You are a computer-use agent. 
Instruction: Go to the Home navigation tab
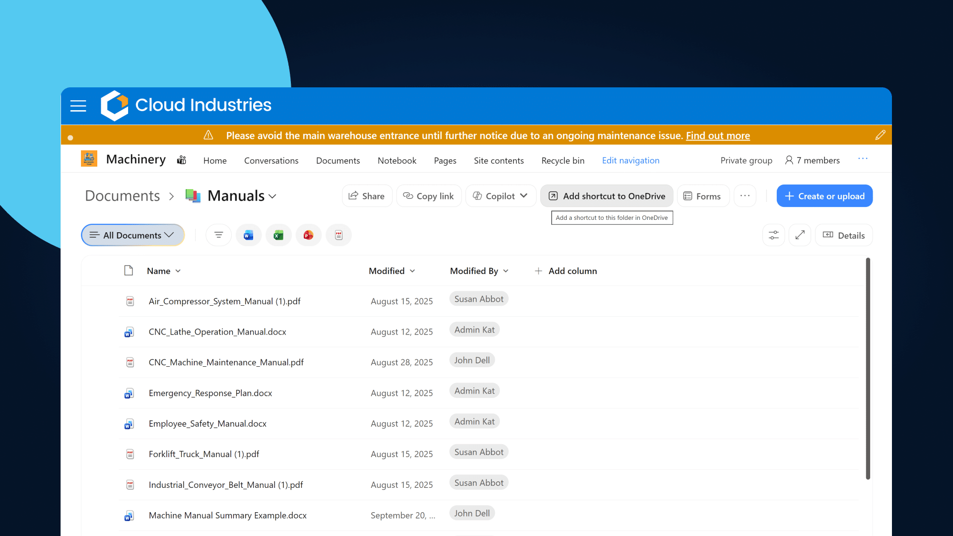coord(215,160)
